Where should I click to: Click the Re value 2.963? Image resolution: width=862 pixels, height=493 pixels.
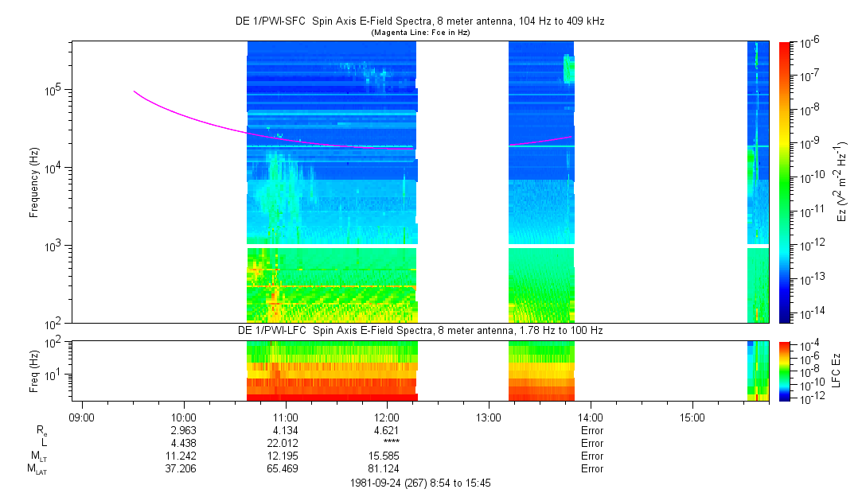[x=184, y=430]
